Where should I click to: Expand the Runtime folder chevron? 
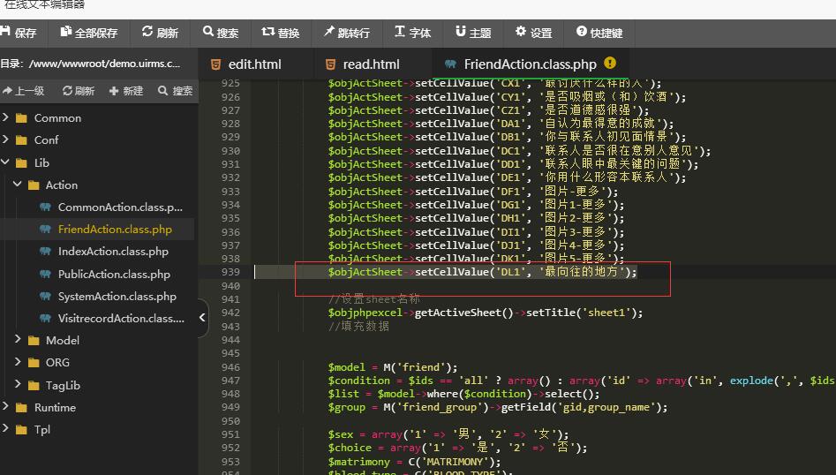click(5, 406)
